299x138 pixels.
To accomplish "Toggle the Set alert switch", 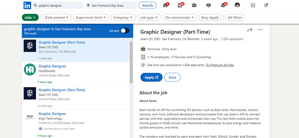I will [125, 31].
